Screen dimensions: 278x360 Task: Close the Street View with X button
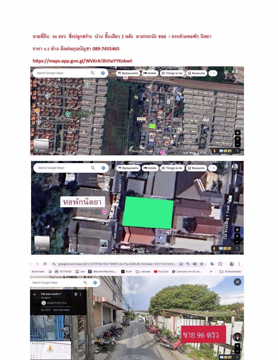point(237,282)
